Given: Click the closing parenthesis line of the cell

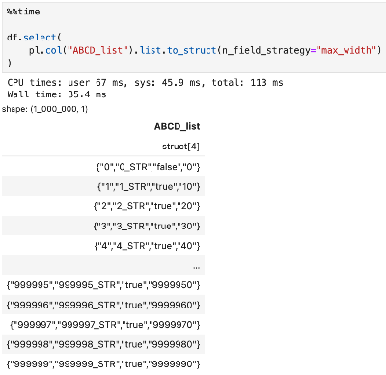Looking at the screenshot, I should pos(9,63).
